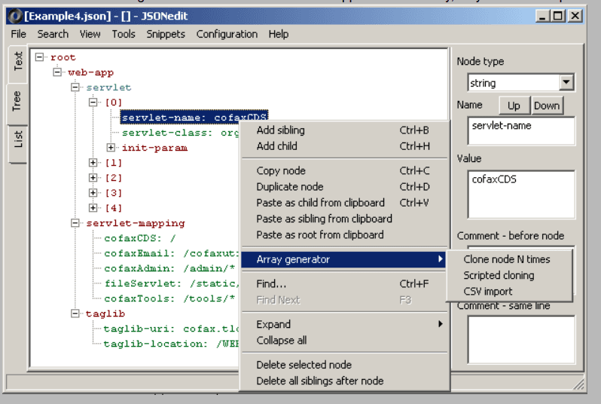
Task: Choose Add child from context menu
Action: [x=344, y=146]
